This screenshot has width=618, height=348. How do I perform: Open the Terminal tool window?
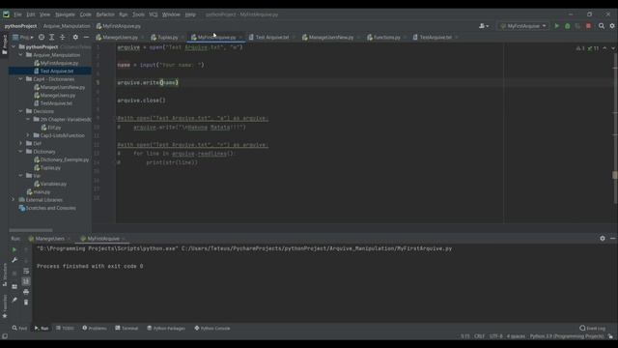coord(126,329)
